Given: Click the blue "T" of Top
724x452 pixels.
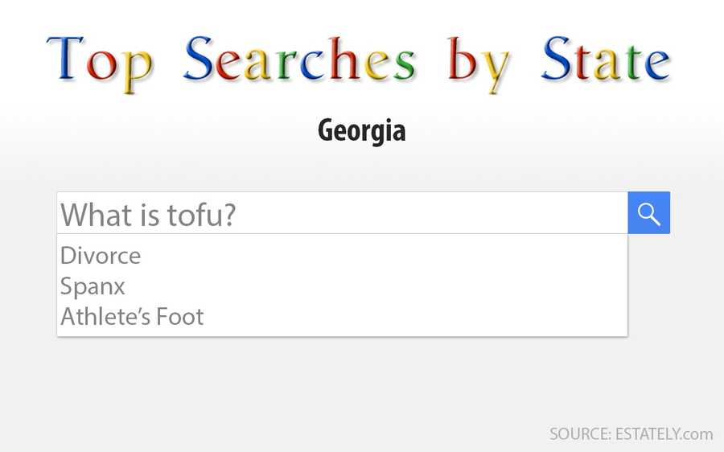Looking at the screenshot, I should point(65,58).
